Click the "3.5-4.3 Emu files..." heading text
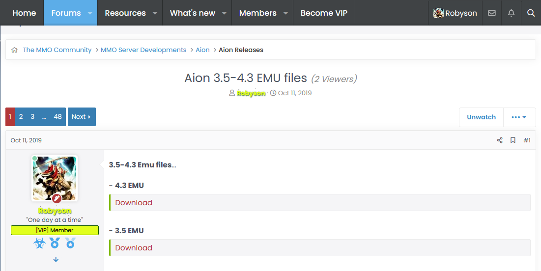This screenshot has height=271, width=541. coord(142,165)
